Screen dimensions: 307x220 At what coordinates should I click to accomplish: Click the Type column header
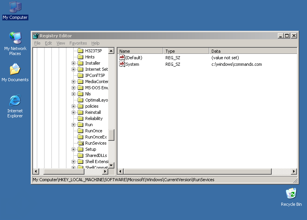[x=186, y=51]
